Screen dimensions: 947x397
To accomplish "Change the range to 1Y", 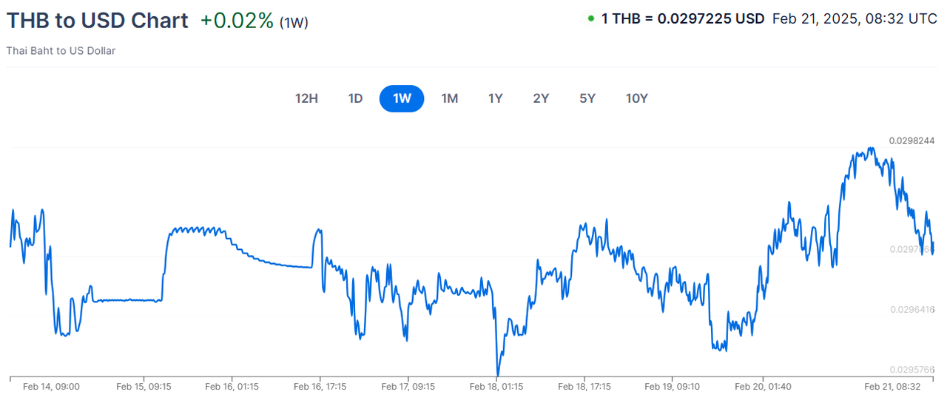I will [x=495, y=99].
